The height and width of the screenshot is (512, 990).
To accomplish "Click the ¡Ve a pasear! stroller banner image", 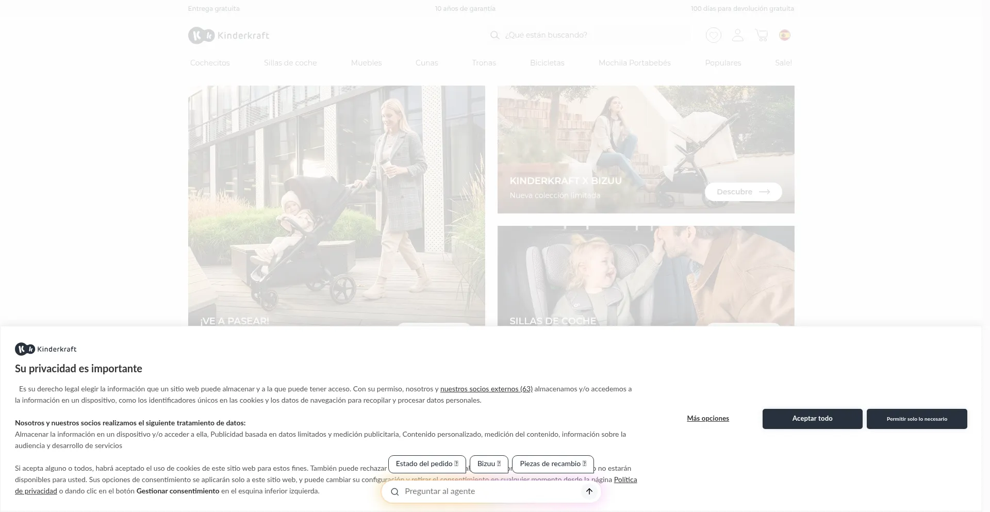I will tap(337, 206).
